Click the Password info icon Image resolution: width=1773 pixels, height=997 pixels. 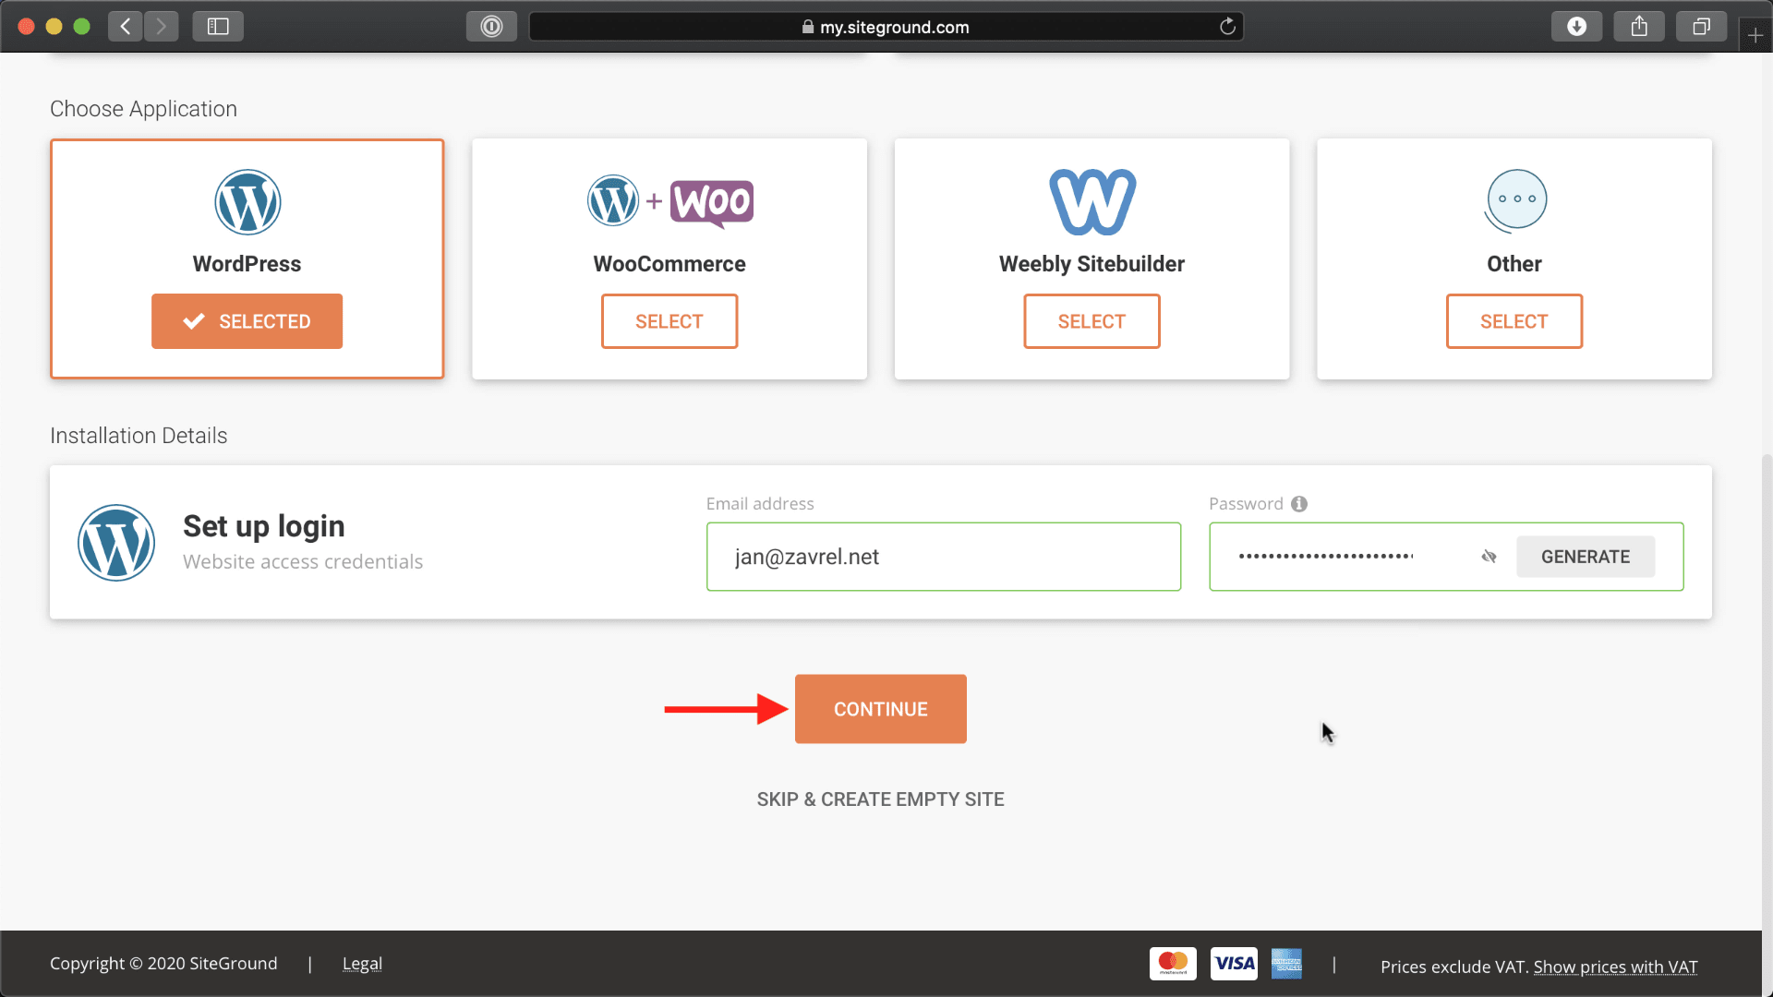click(x=1299, y=504)
